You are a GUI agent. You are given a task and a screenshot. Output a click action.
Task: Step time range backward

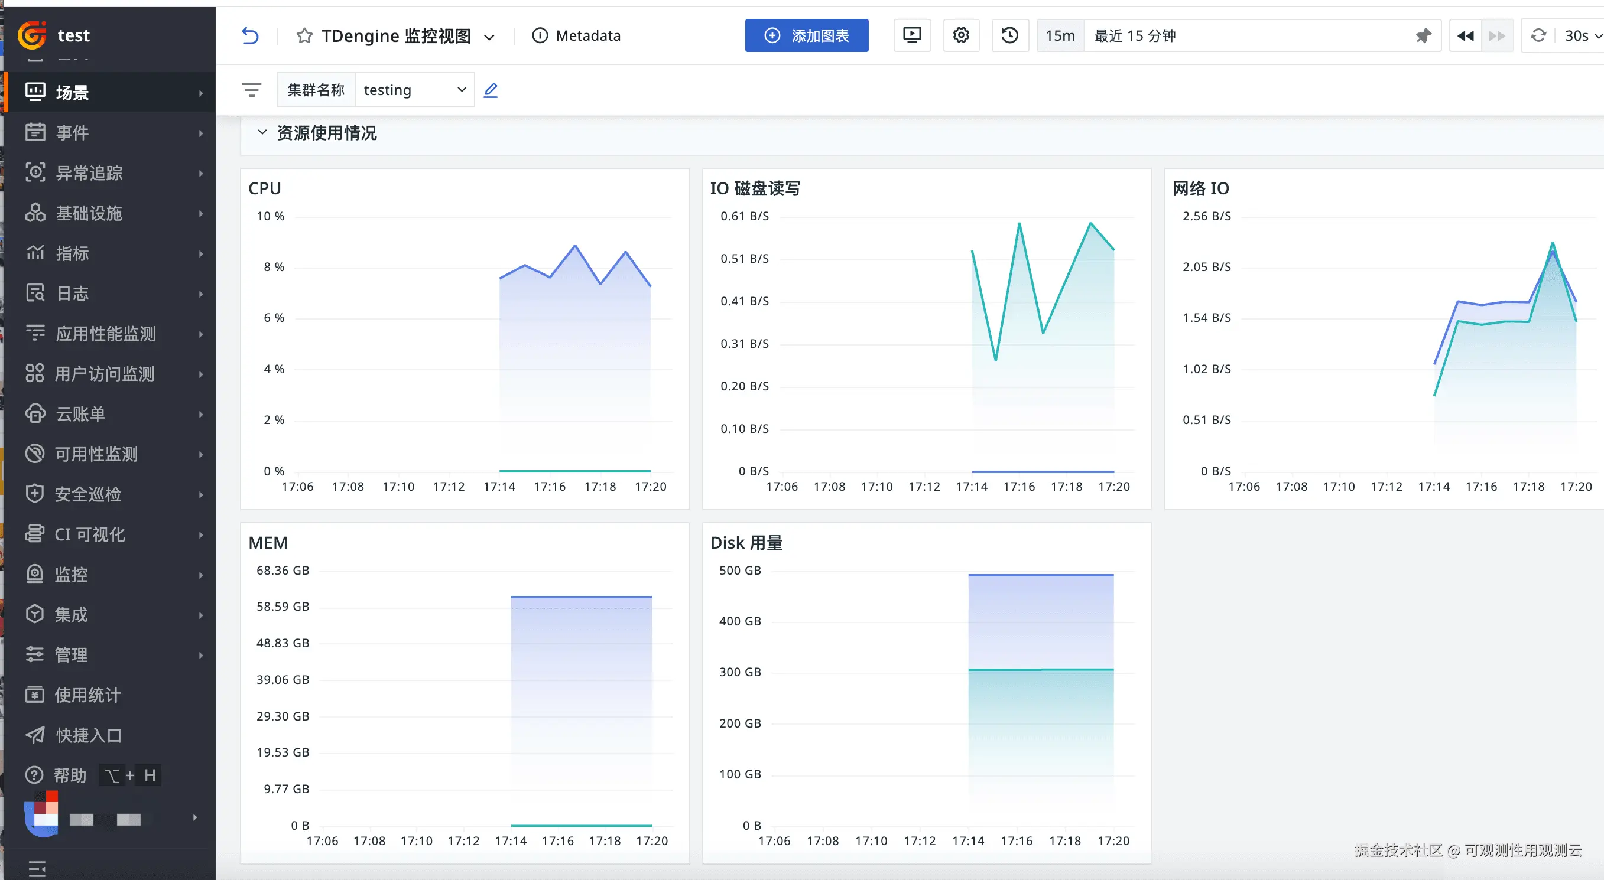click(x=1465, y=35)
